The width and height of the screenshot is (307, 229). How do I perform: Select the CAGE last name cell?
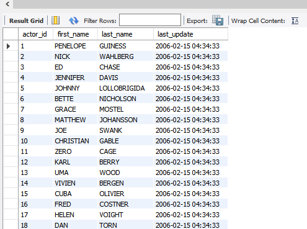click(x=125, y=151)
